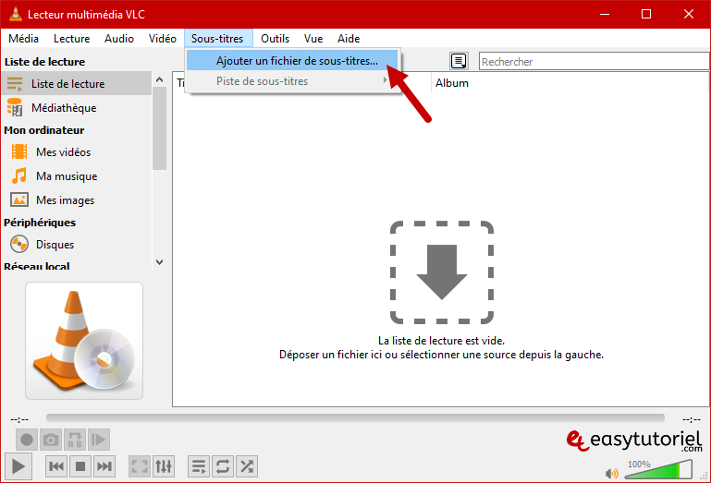Open Ma musique in sidebar

pyautogui.click(x=76, y=175)
